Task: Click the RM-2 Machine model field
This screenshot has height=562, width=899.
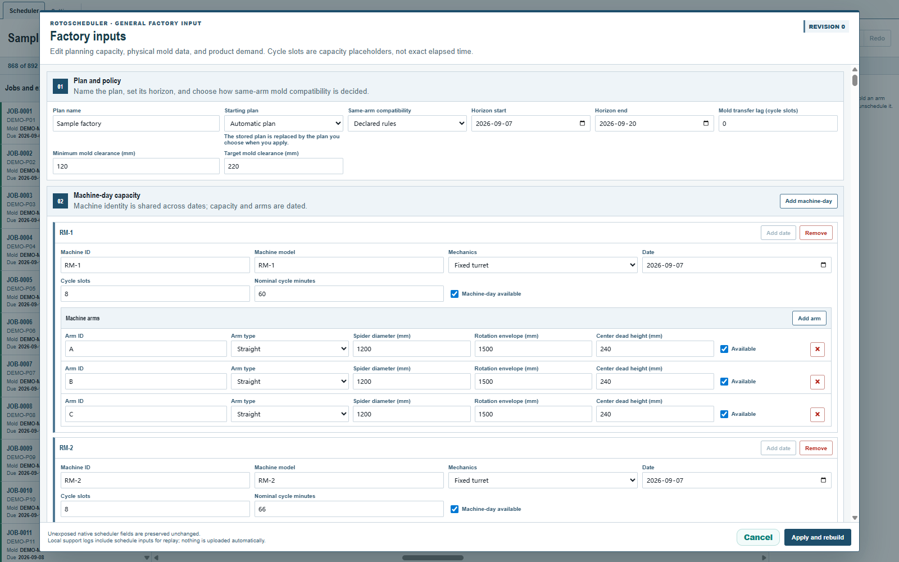Action: click(x=349, y=481)
